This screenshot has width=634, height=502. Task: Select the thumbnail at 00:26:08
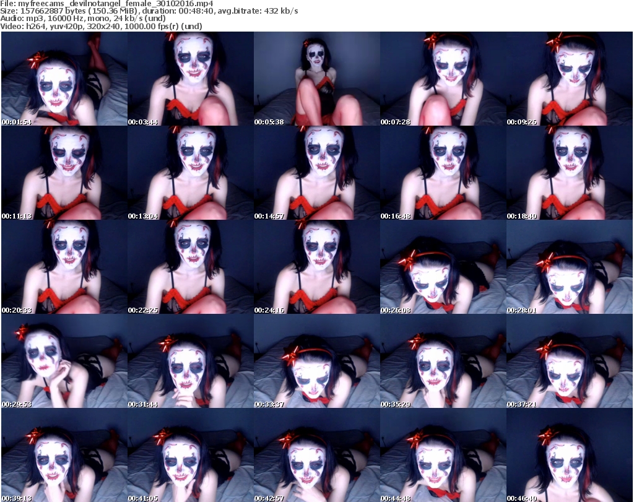coord(443,267)
